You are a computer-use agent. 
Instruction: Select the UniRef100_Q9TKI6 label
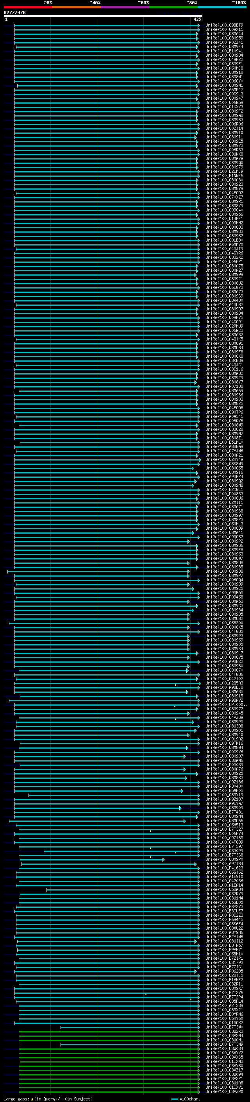pyautogui.click(x=224, y=743)
